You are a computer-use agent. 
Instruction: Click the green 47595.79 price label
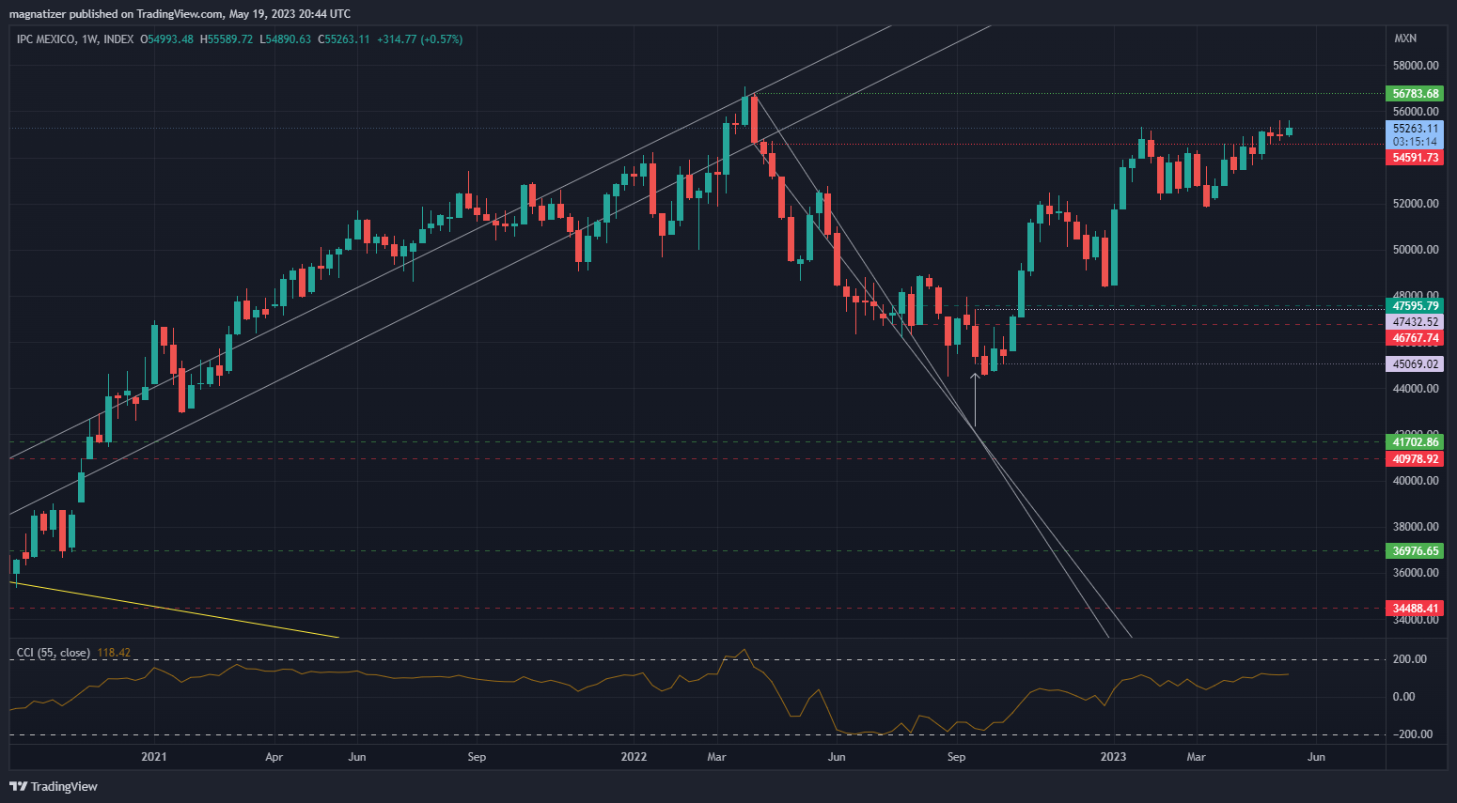click(1415, 306)
